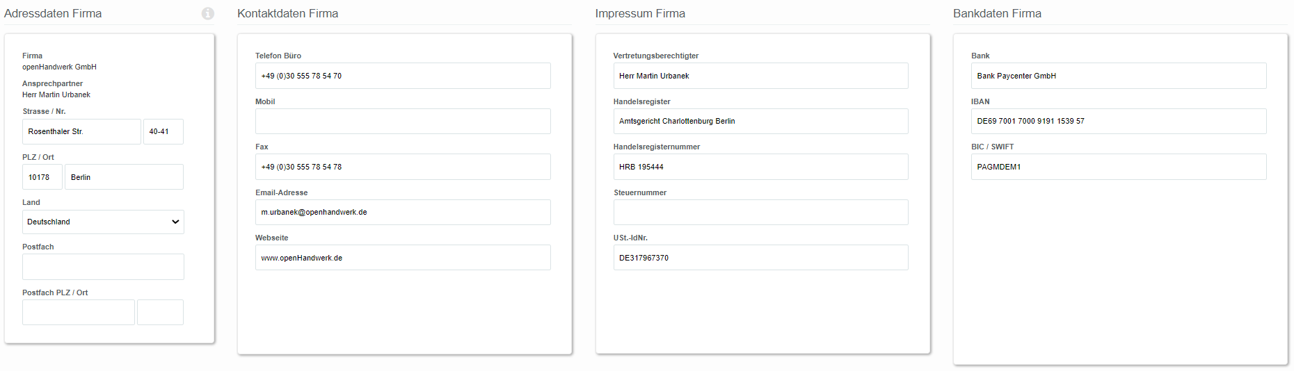
Task: Open the Land dropdown showing Deutschland
Action: (x=103, y=222)
